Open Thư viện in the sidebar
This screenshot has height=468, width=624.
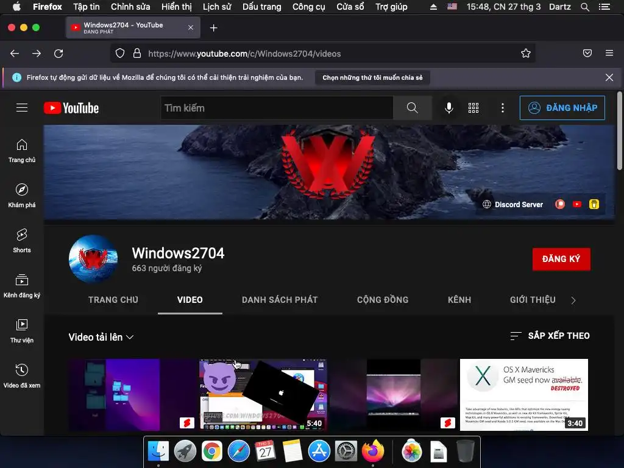point(22,331)
